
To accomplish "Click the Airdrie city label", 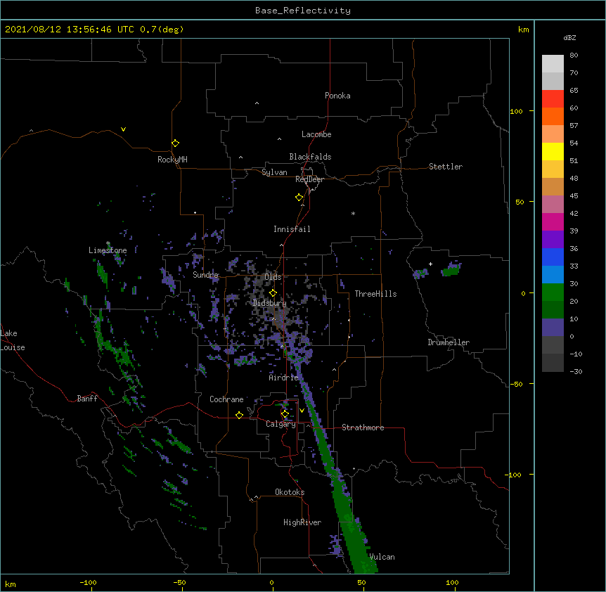I will 283,378.
